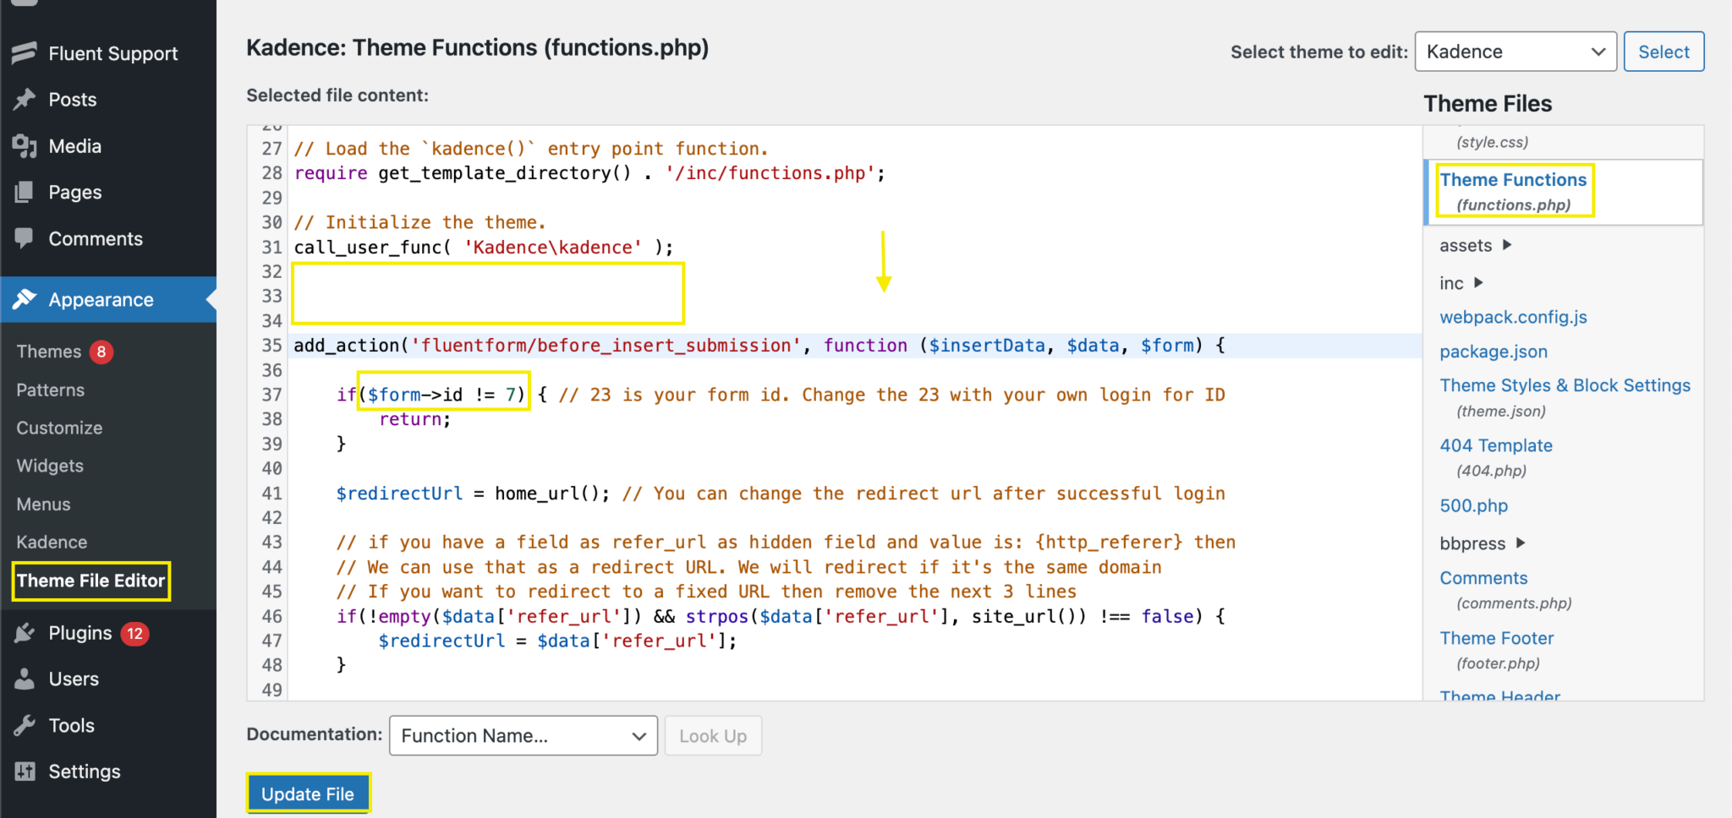1732x818 pixels.
Task: Click the Fluent Support sidebar icon
Action: coord(25,53)
